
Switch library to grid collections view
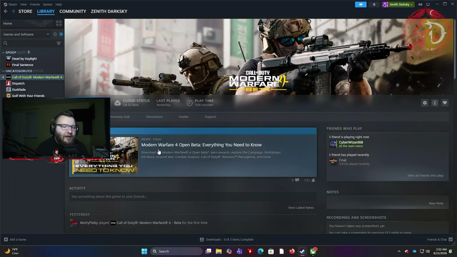pyautogui.click(x=59, y=23)
